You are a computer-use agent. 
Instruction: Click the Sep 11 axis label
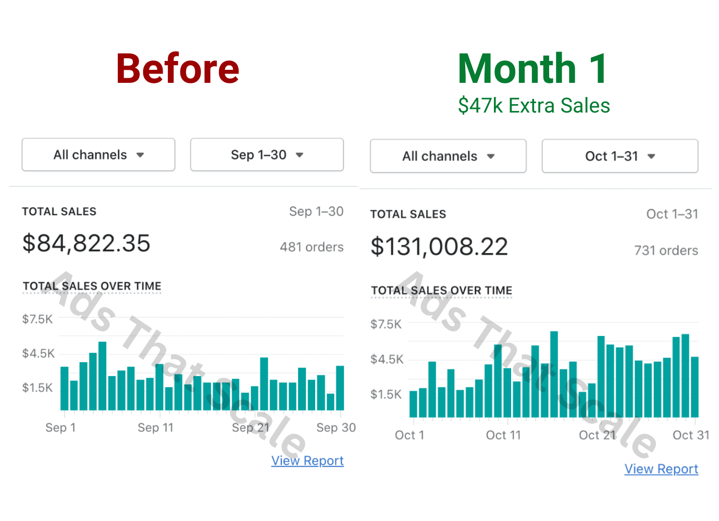click(x=155, y=428)
